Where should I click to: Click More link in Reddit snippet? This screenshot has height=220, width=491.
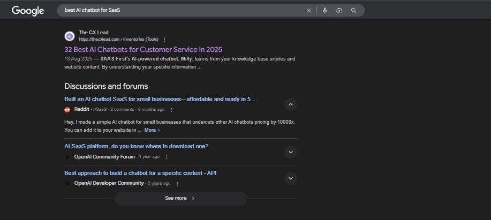[x=152, y=130]
